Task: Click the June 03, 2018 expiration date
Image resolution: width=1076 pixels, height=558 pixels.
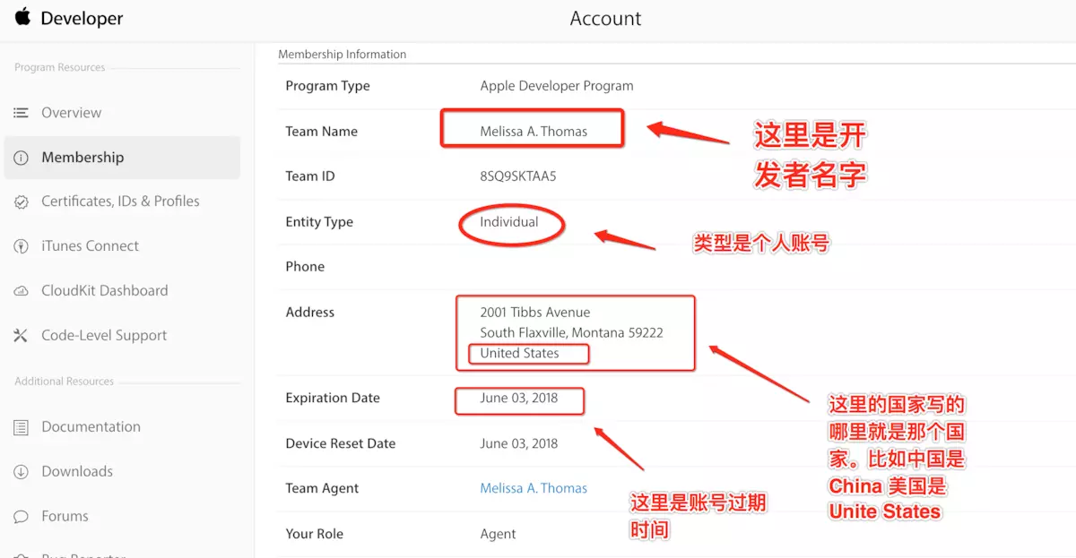Action: (x=518, y=398)
